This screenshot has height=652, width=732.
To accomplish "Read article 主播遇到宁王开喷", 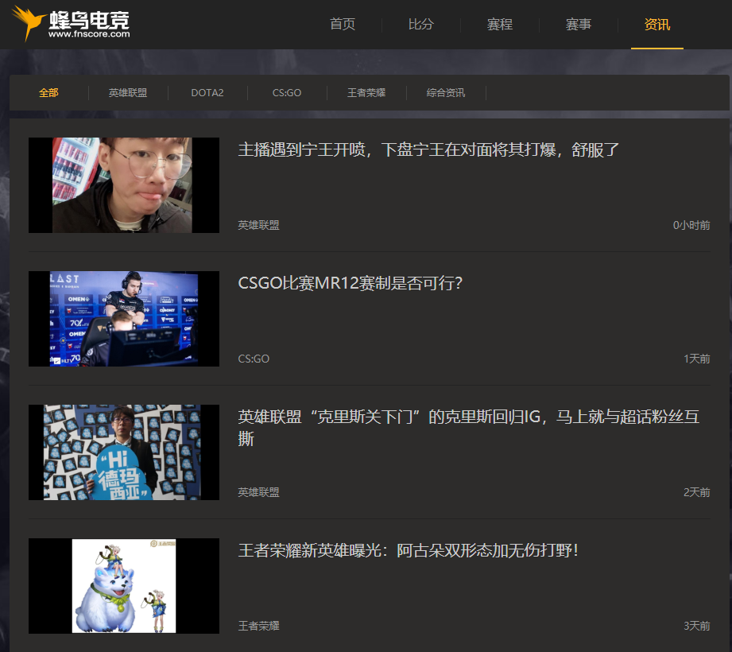I will tap(428, 150).
